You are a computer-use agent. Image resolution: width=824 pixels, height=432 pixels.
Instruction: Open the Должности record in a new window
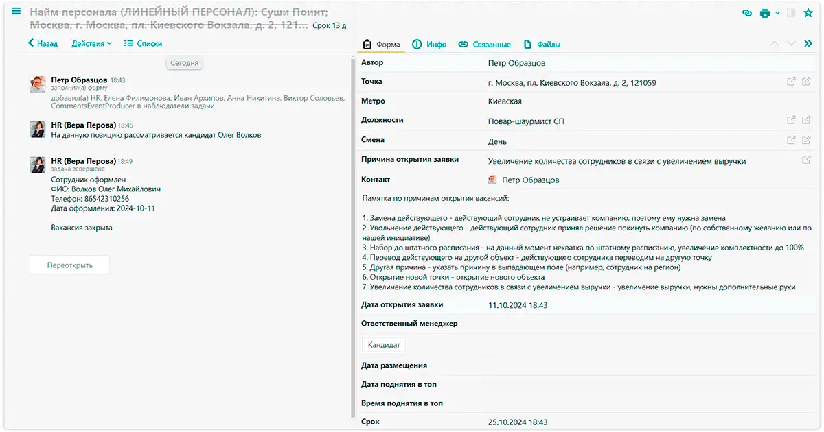pos(791,120)
